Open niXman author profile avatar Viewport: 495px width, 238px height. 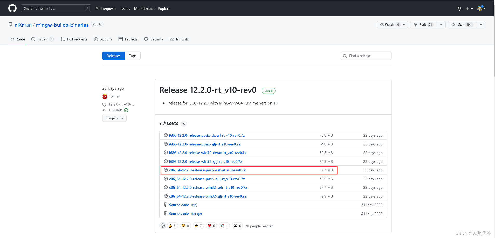pos(105,96)
